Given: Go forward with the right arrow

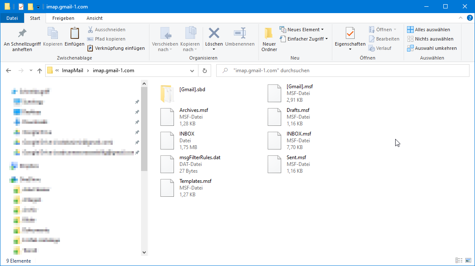Looking at the screenshot, I should 21,71.
